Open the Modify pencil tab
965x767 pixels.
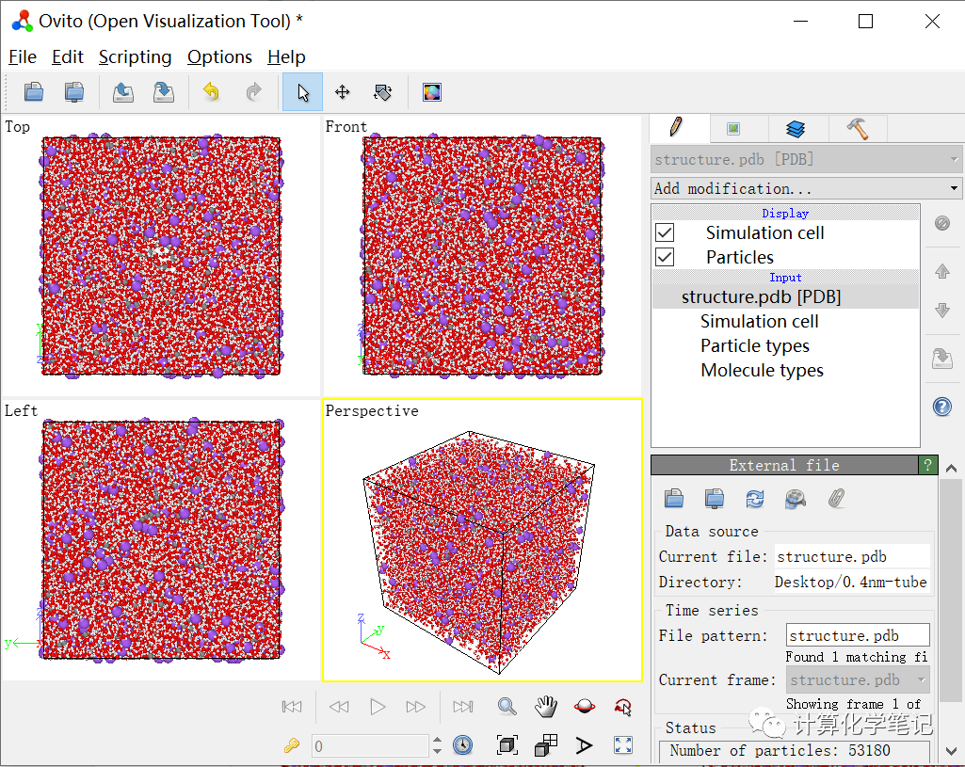(x=678, y=128)
